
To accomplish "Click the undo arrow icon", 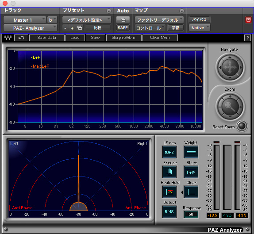I will coord(21,38).
